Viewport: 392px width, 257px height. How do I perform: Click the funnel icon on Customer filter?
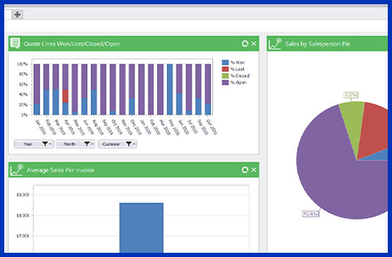point(128,144)
